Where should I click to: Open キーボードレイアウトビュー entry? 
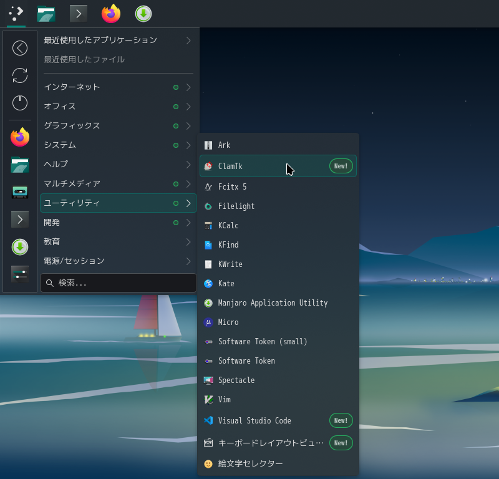point(278,443)
